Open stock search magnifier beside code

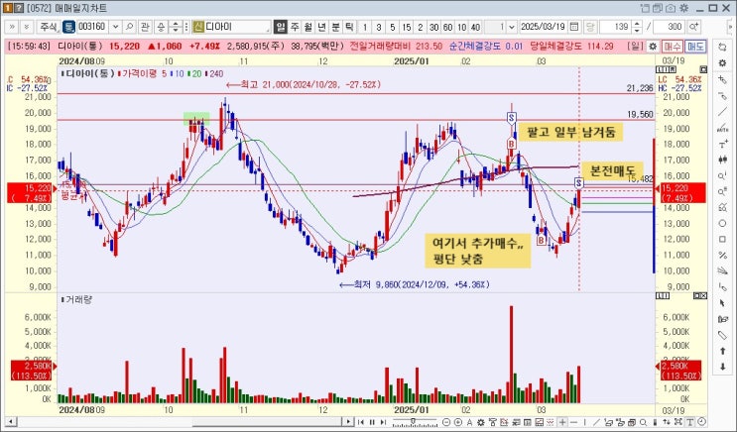[x=130, y=27]
